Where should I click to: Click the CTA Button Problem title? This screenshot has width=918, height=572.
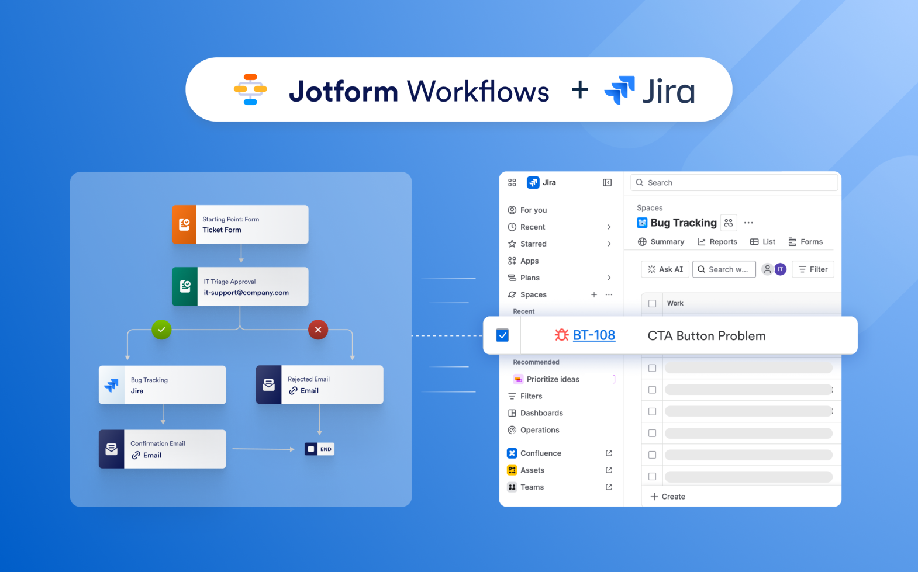(x=706, y=336)
